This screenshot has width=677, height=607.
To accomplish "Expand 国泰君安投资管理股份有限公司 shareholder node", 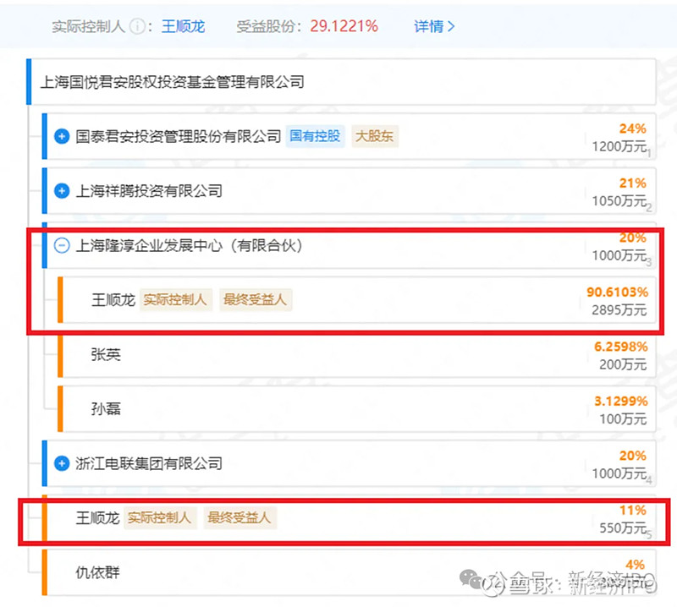I will [62, 136].
